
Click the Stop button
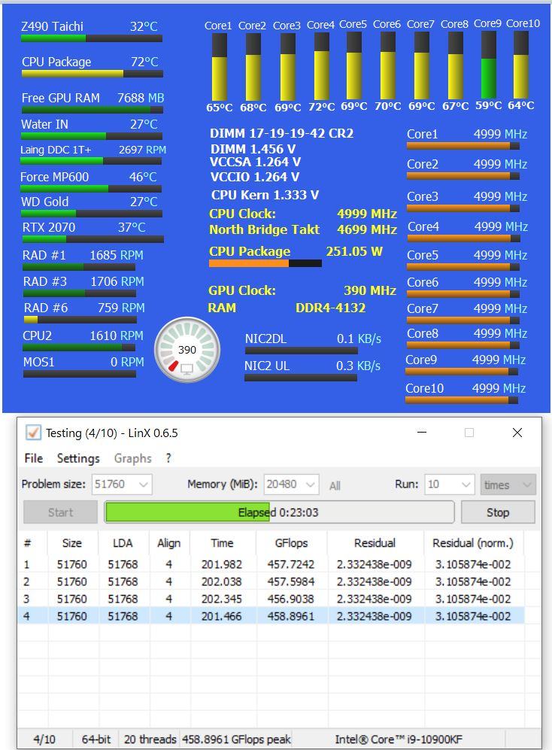tap(498, 512)
